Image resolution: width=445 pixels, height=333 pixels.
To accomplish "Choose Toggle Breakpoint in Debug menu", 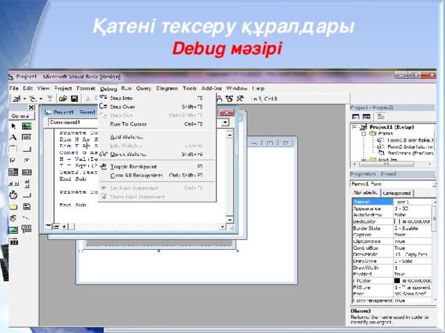I will click(x=133, y=166).
